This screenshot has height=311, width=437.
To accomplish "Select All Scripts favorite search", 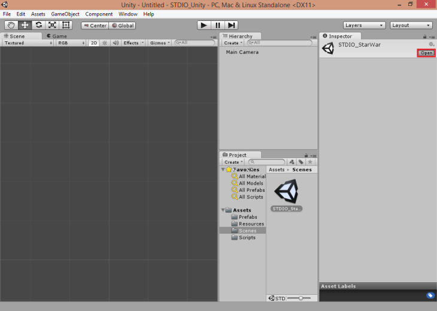I will coord(247,197).
